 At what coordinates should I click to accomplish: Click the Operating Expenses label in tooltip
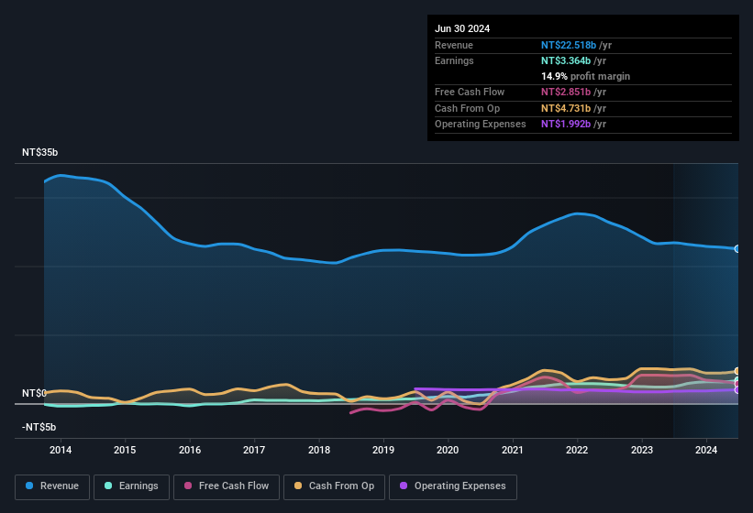pos(481,124)
